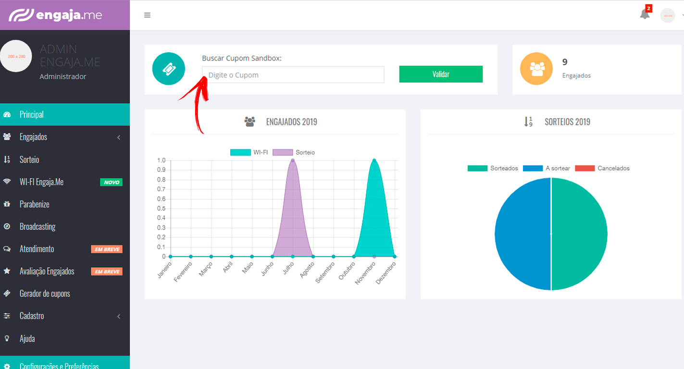Open the Atendimento menu item

[65, 249]
